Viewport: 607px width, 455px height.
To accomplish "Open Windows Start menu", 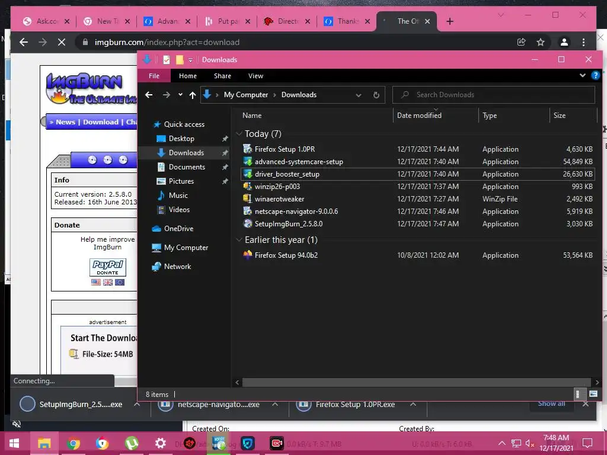I will (14, 443).
